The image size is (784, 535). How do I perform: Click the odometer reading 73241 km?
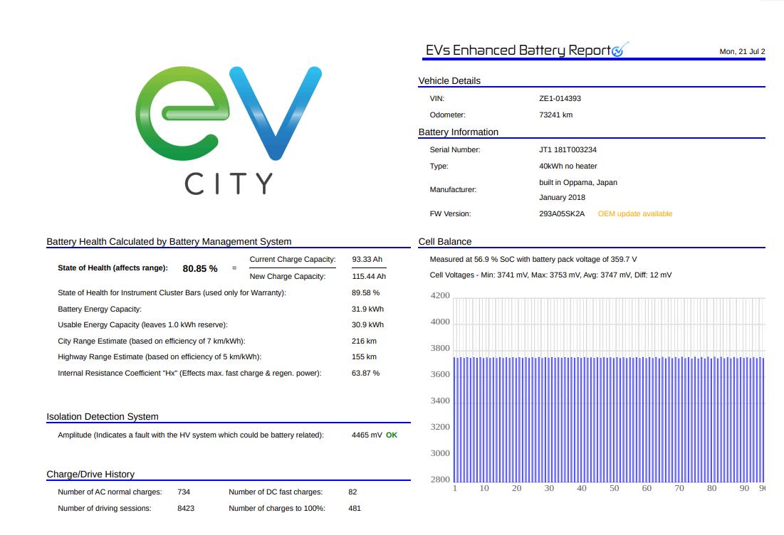(x=555, y=115)
